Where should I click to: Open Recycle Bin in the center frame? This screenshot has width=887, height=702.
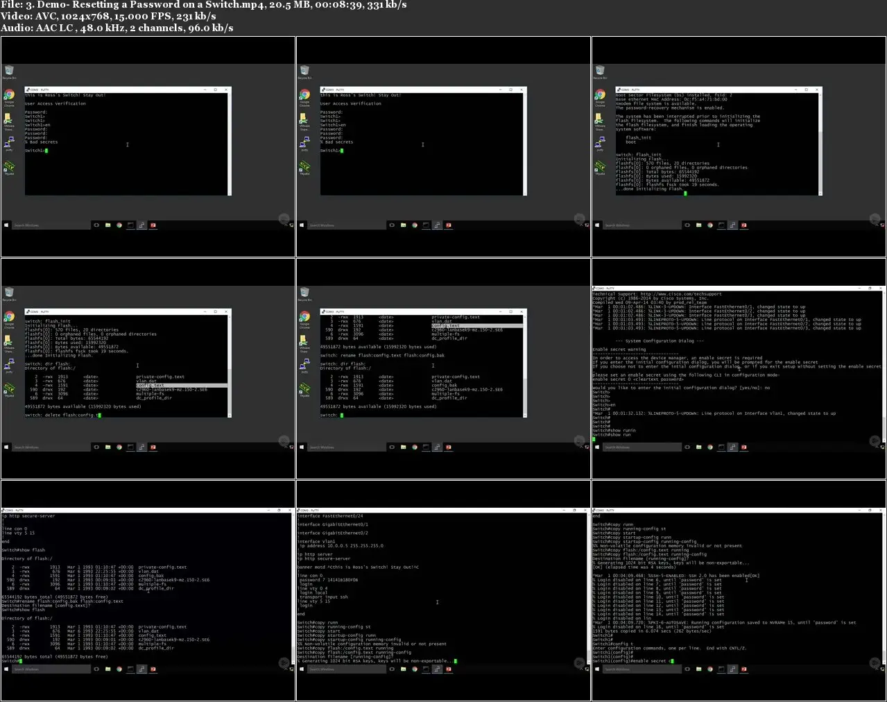(x=304, y=294)
